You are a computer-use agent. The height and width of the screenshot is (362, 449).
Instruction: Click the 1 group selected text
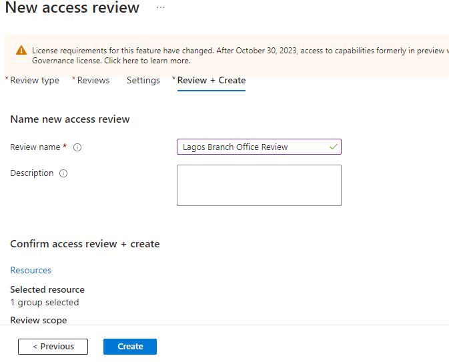pyautogui.click(x=45, y=302)
